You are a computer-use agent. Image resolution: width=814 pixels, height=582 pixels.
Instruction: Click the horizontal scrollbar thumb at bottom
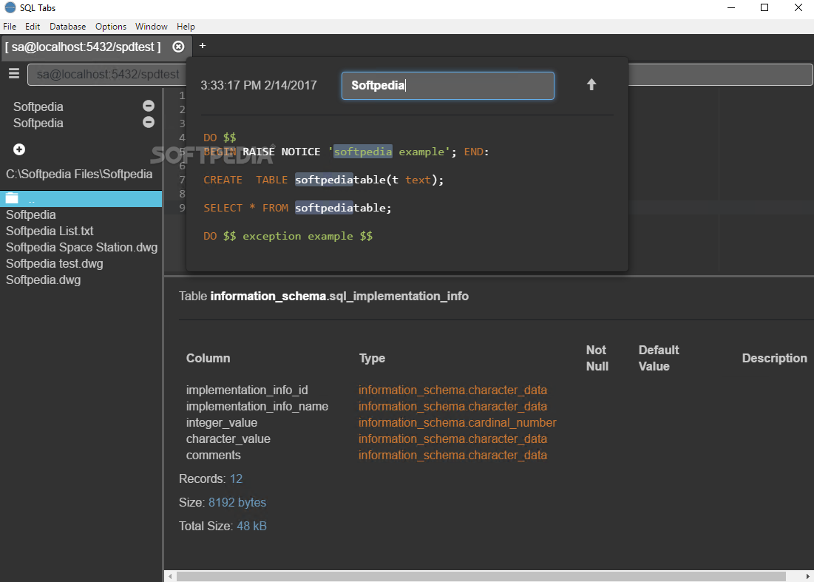481,577
